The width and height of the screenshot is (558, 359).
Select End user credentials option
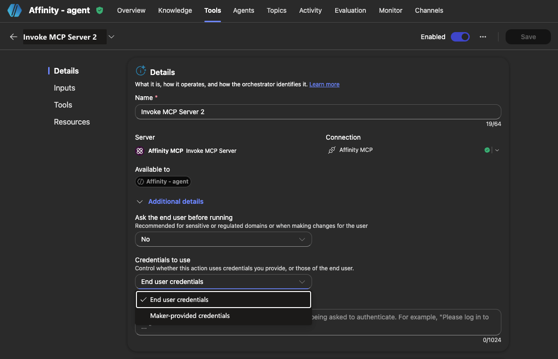[223, 300]
